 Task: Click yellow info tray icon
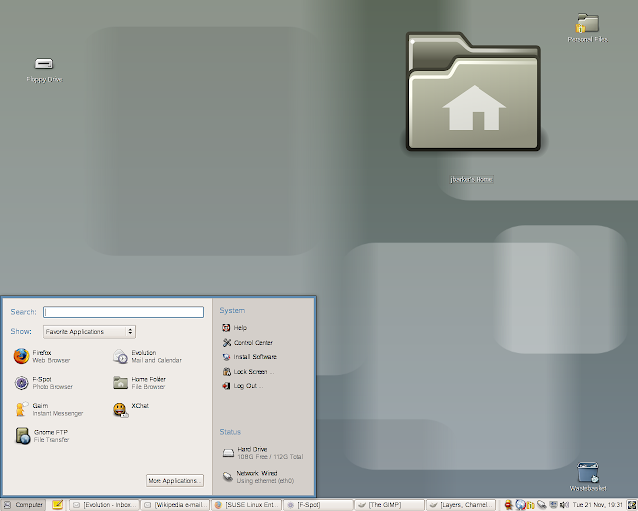click(x=530, y=505)
